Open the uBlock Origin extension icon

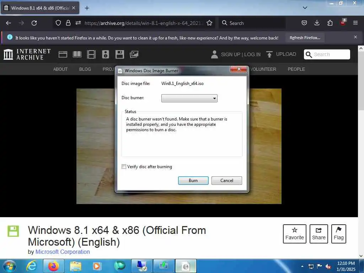343,22
